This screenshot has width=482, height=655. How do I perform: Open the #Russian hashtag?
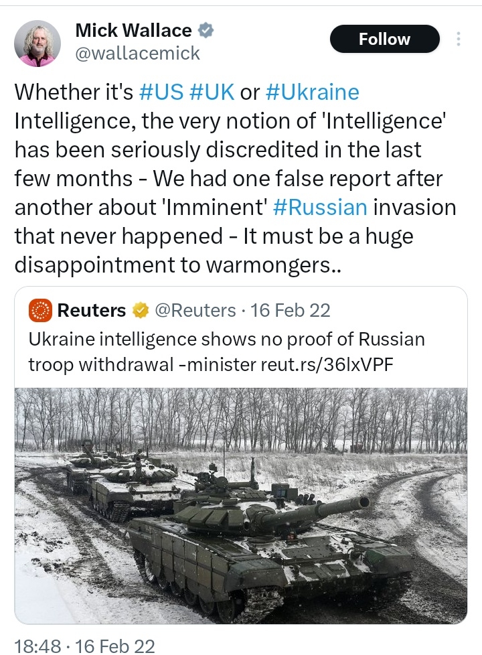coord(321,207)
